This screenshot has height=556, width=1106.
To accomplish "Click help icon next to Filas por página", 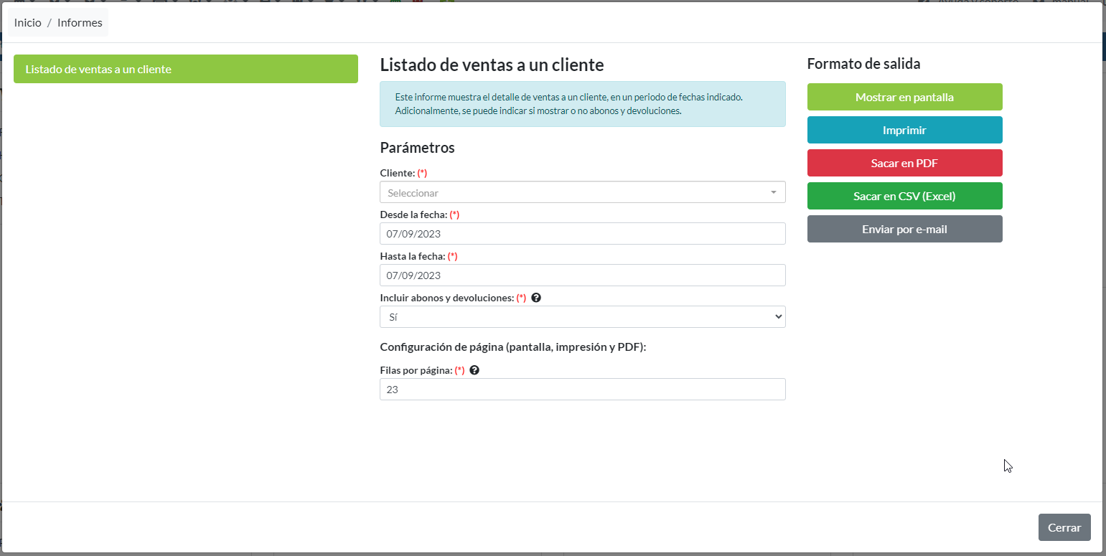I will (x=474, y=370).
